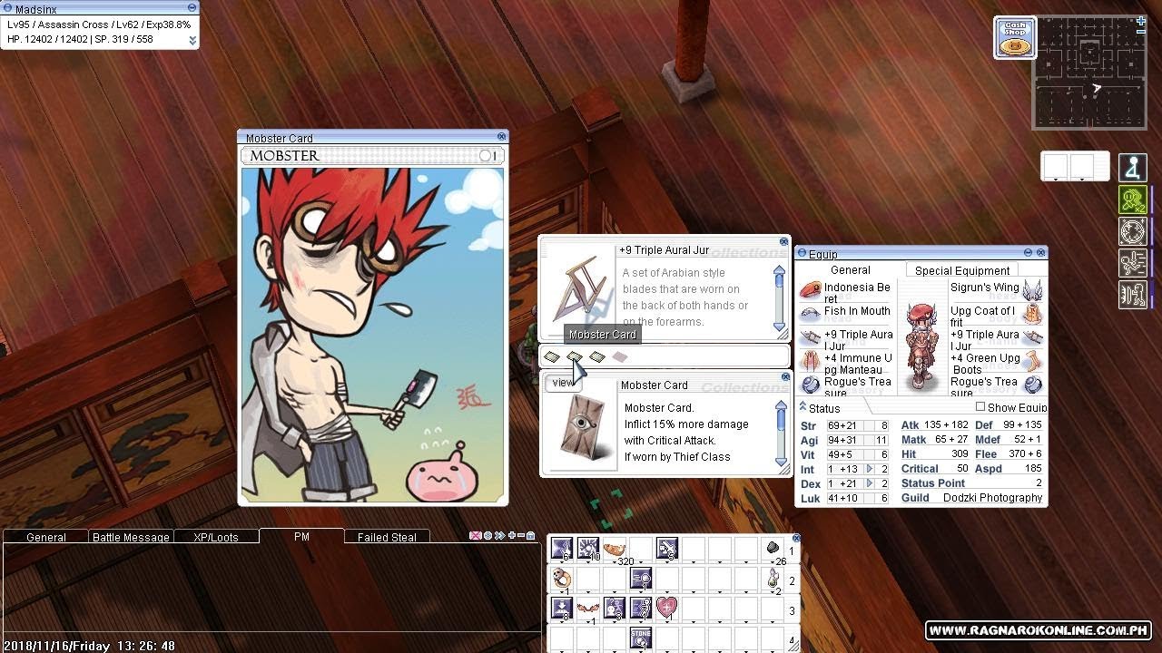
Task: Minimize the Madsinx info window
Action: [x=192, y=7]
